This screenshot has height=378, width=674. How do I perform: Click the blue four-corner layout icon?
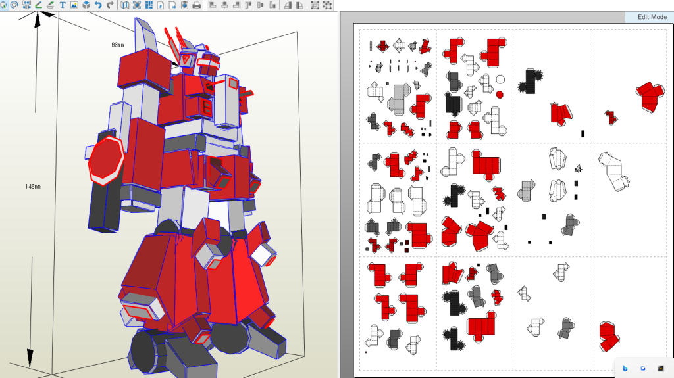coord(137,5)
